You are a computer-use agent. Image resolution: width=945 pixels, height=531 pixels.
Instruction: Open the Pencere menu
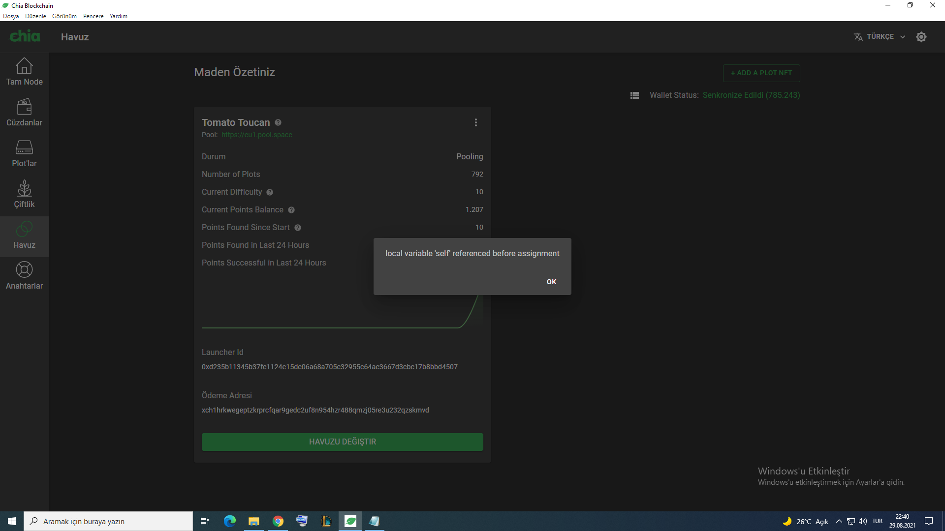(x=93, y=16)
